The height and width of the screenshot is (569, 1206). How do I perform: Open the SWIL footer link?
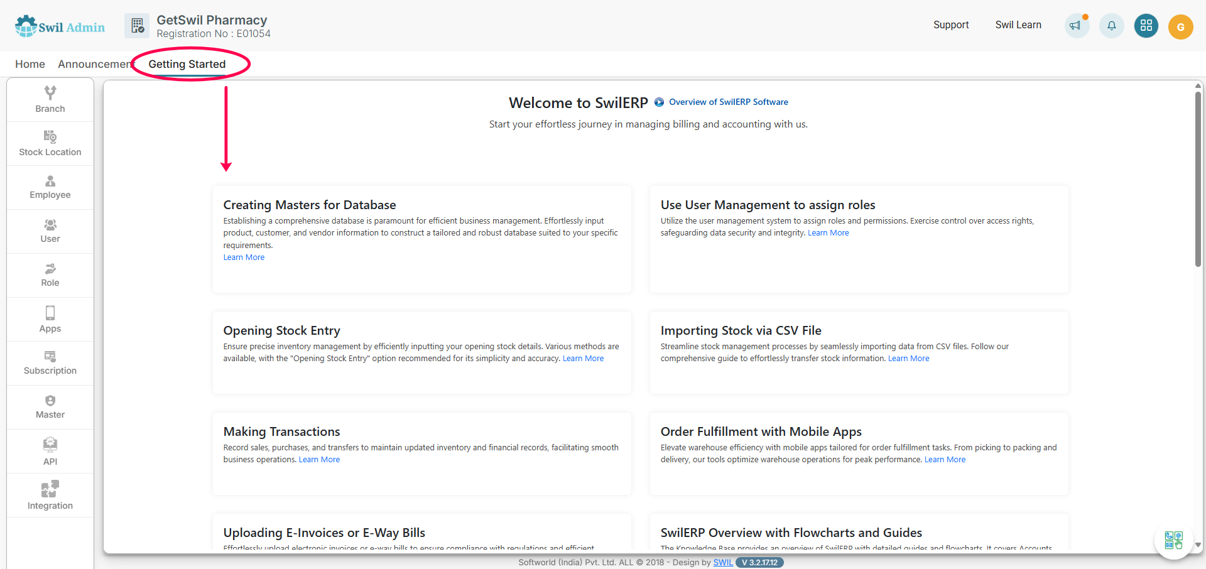click(723, 562)
